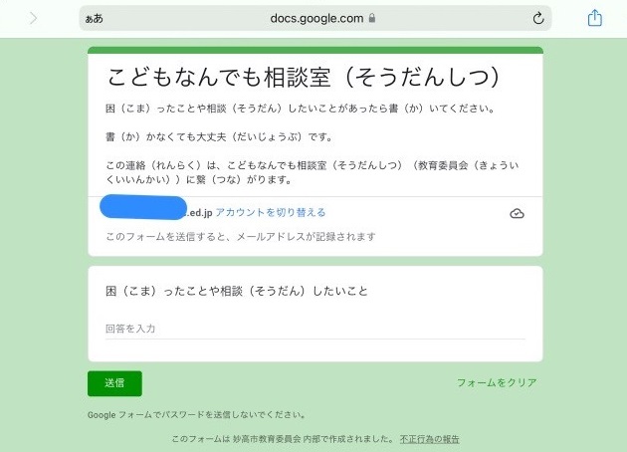Screen dimensions: 627x452
Task: Click the email notice このフォームを送信すると
Action: [x=241, y=237]
